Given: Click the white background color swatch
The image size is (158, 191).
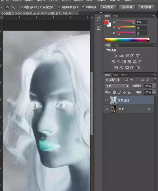Looking at the screenshot, I should tap(110, 25).
